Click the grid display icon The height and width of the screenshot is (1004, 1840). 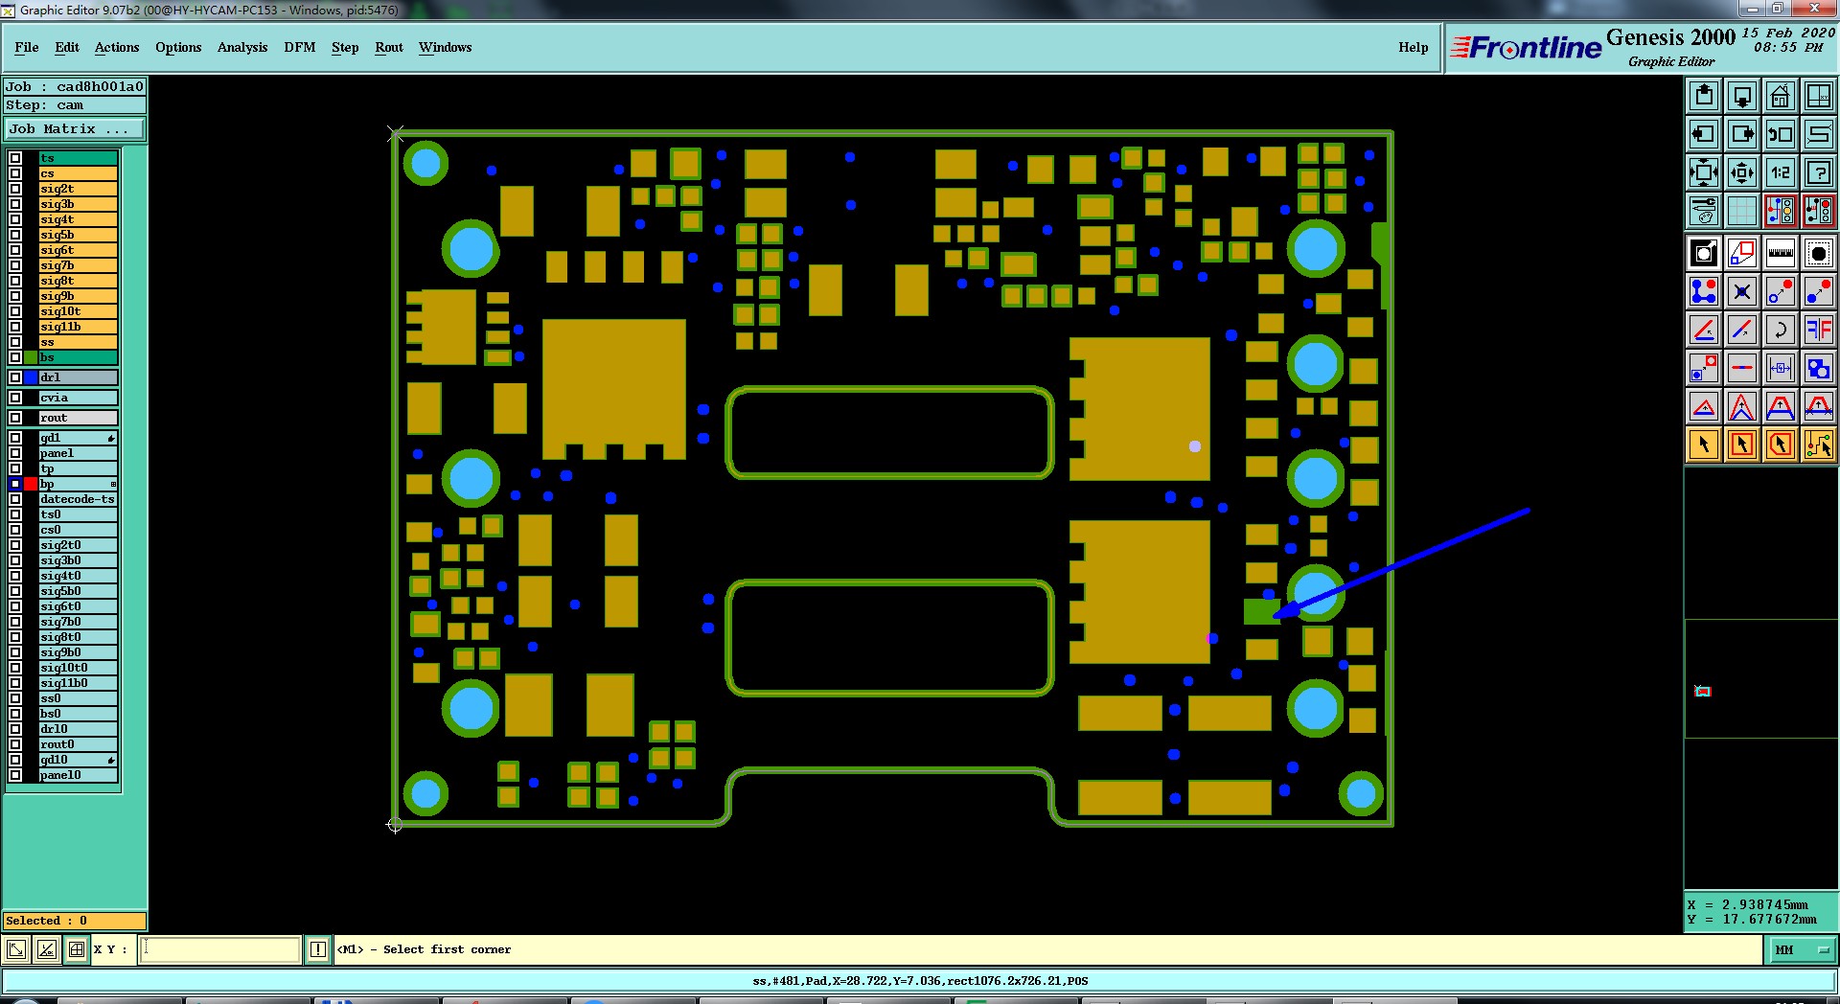click(1742, 211)
